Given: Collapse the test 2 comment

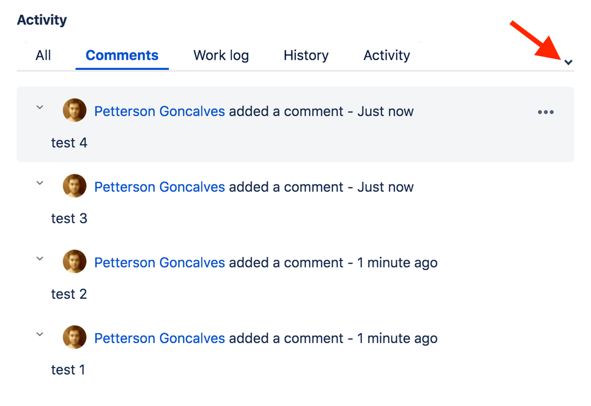Looking at the screenshot, I should pos(39,259).
